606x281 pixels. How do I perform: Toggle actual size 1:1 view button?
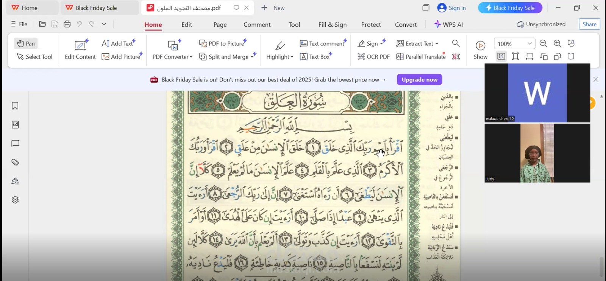501,56
